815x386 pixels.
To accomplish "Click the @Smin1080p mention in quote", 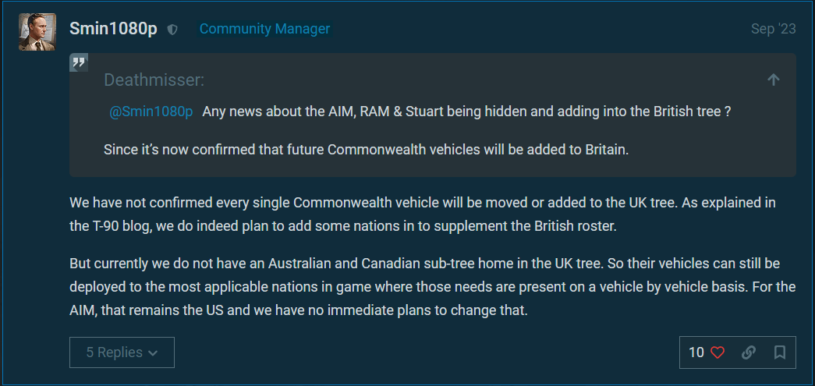I will (x=151, y=112).
